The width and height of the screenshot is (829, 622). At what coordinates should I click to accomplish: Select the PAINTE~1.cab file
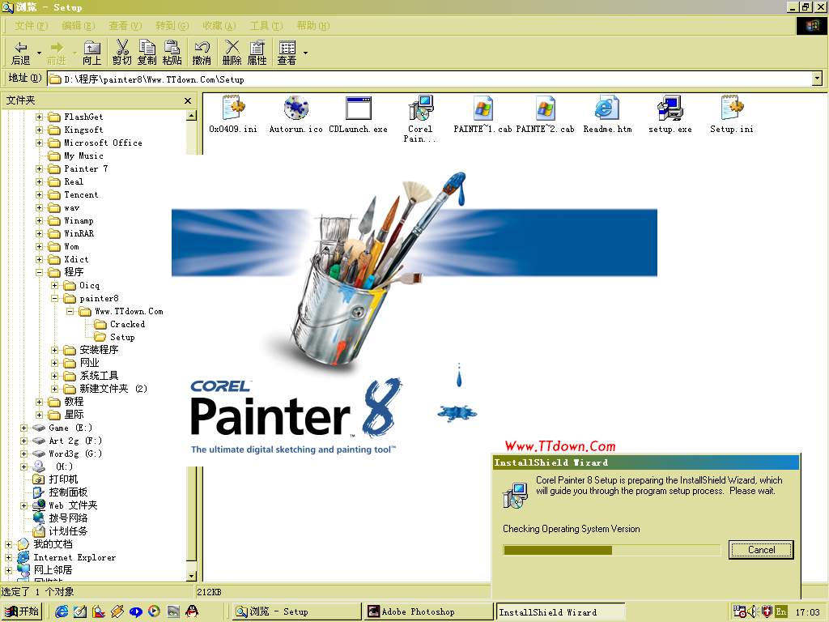tap(483, 114)
